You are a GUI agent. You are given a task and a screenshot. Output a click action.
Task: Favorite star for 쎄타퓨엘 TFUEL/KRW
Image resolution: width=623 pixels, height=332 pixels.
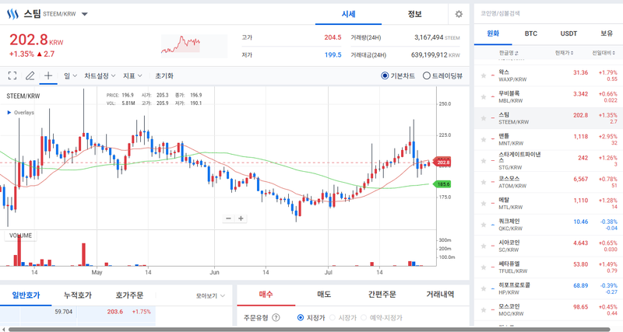(484, 267)
